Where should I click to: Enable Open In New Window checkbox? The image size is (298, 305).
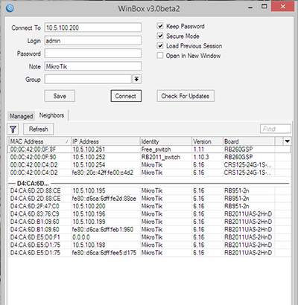160,56
